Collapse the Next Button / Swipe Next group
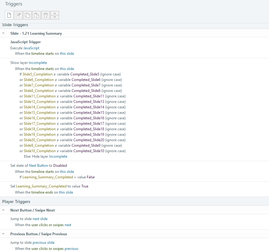This screenshot has height=252, width=269. pos(3,210)
